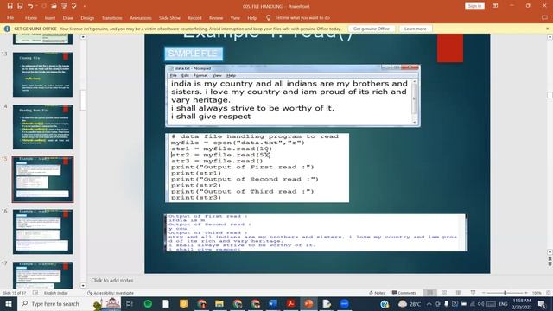The height and width of the screenshot is (311, 553).
Task: Switch to the Home ribbon tab
Action: coord(31,17)
